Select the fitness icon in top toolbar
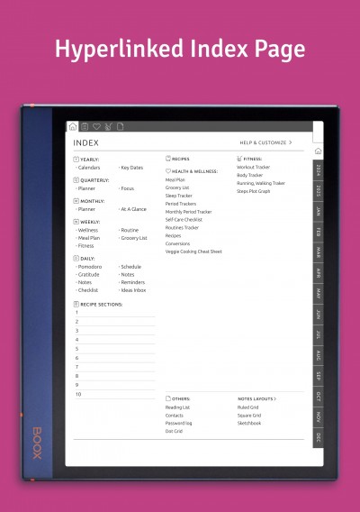The image size is (360, 512). 108,127
